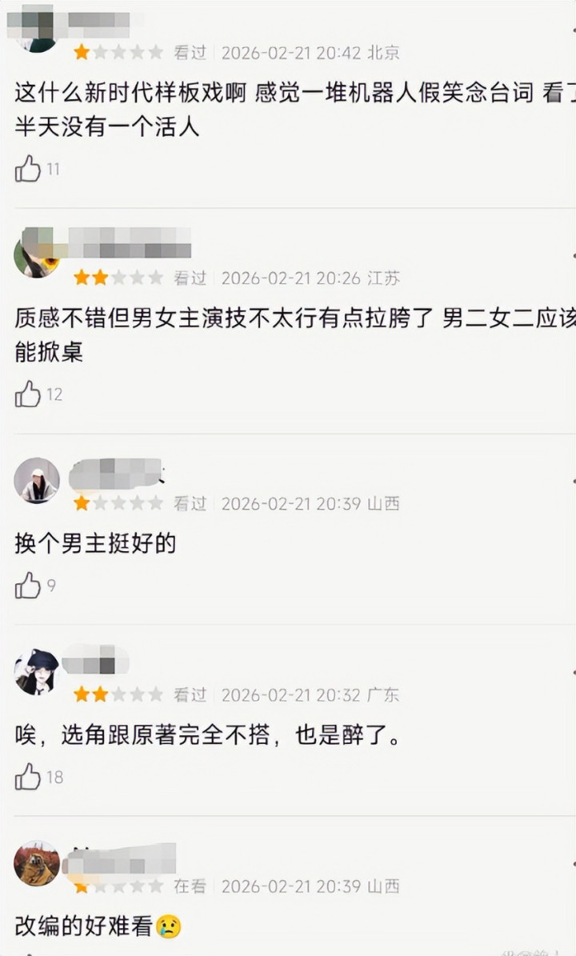576x956 pixels.
Task: Open the review '选角跟原著完全不搭'
Action: pos(165,735)
